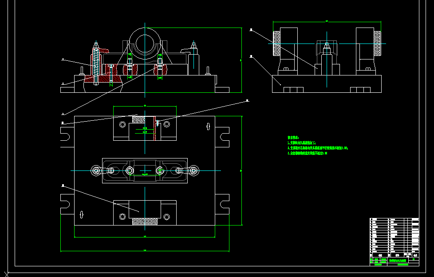Viewport: 434px width, 277px height.
Task: Select the side view base plate rectangle
Action: click(326, 84)
